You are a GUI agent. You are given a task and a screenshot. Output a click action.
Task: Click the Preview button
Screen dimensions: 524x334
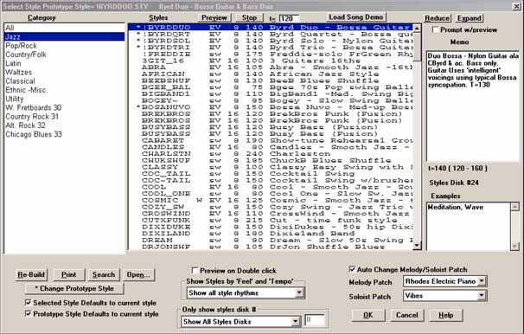click(214, 17)
